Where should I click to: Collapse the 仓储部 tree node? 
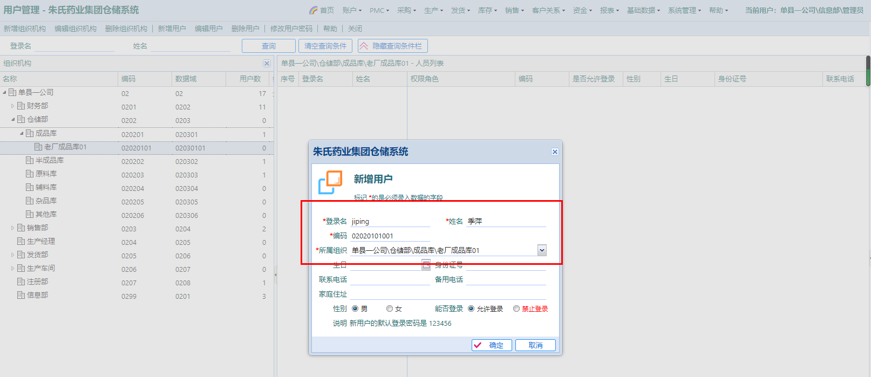click(12, 120)
